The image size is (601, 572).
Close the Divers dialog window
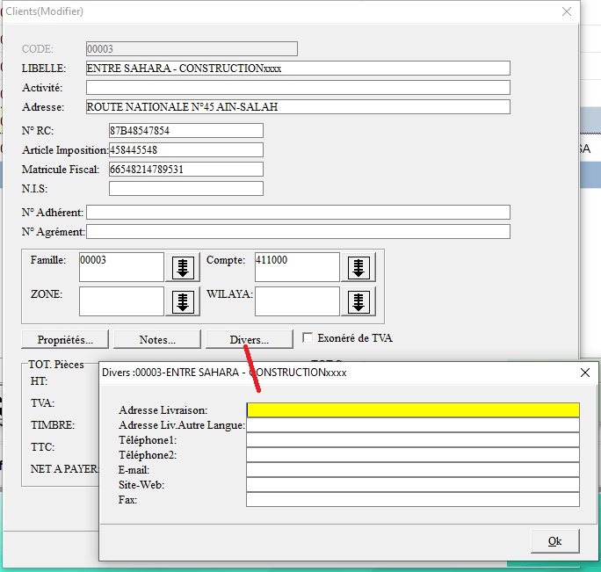tap(585, 372)
